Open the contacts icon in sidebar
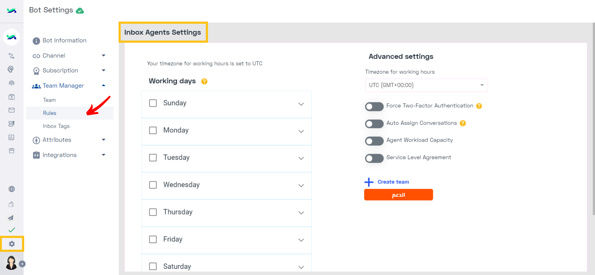 (11, 97)
